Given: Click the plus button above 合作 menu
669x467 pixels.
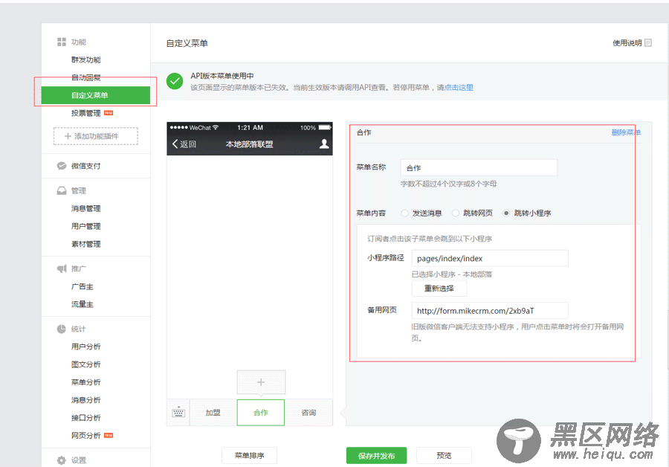Looking at the screenshot, I should tap(261, 382).
